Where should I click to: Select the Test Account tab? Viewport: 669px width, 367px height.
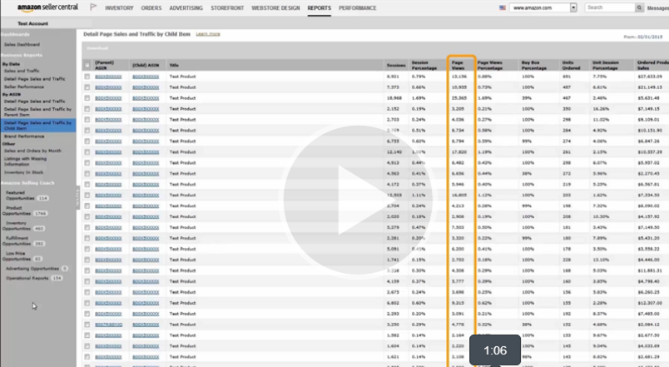tap(32, 23)
